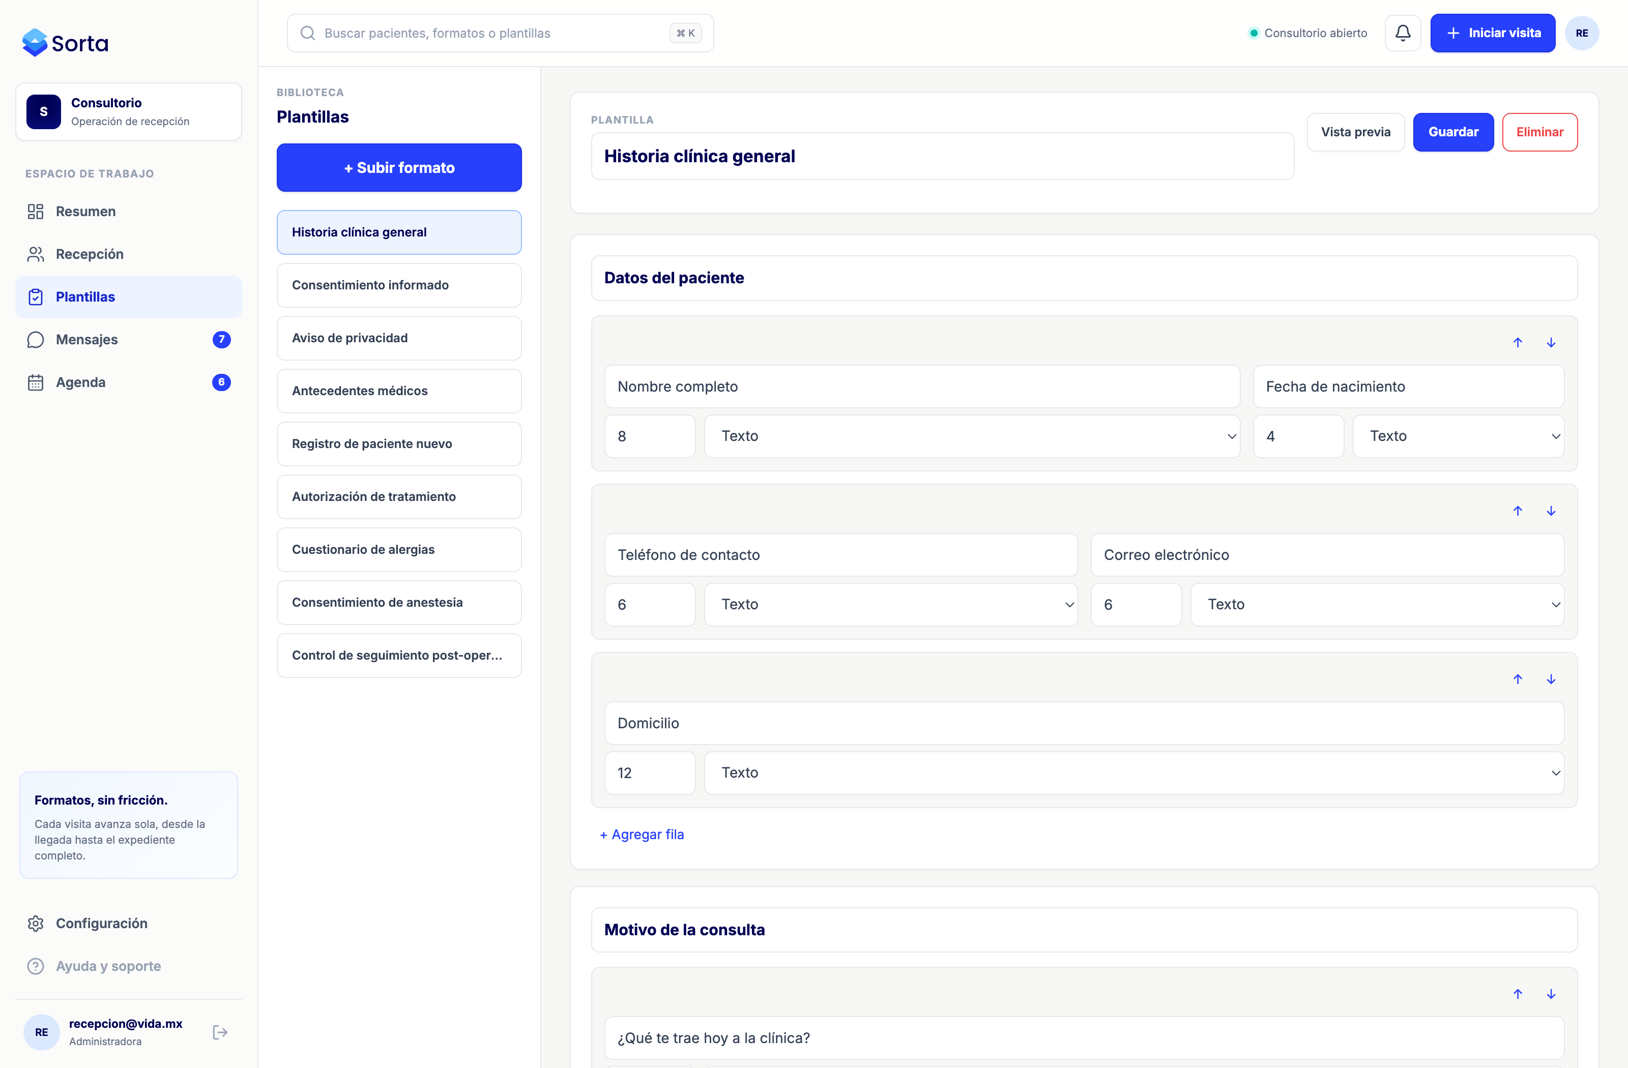Open the Teléfono de contacto type dropdown
The image size is (1628, 1068).
(891, 604)
